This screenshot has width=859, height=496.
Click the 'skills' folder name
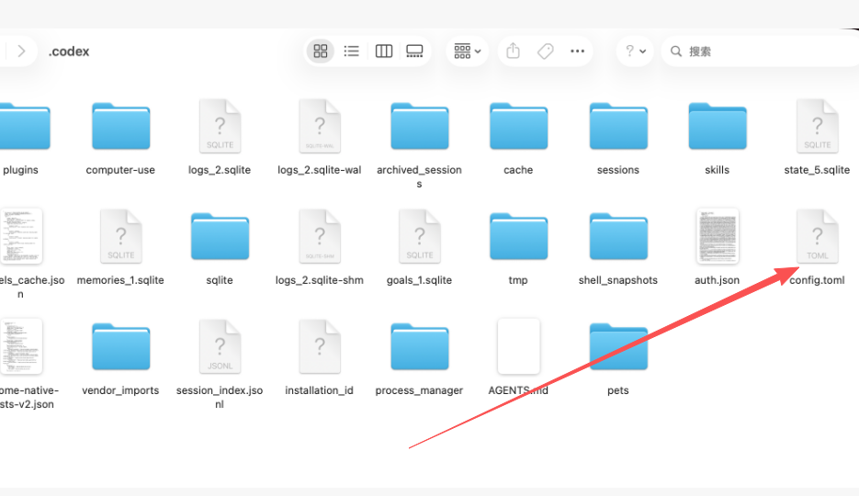[x=718, y=170]
